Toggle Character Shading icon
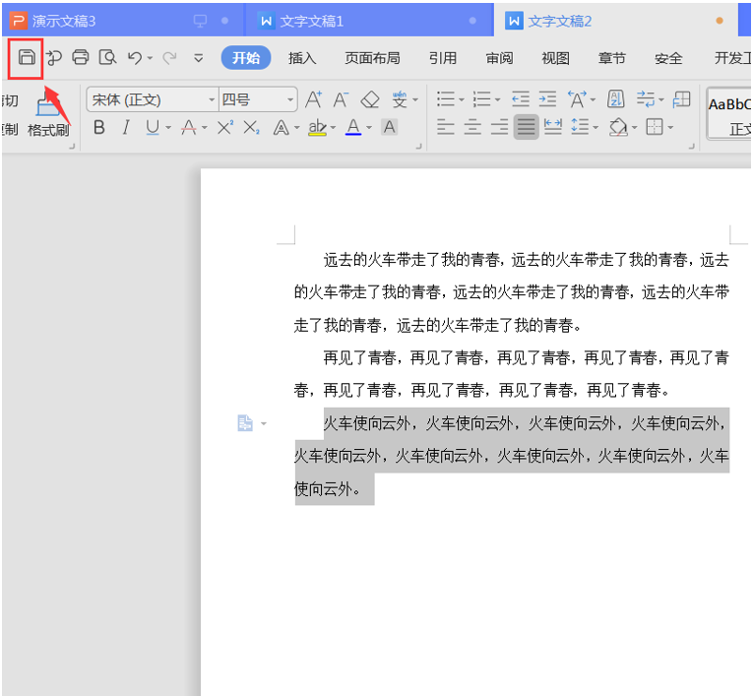The image size is (753, 696). click(390, 128)
